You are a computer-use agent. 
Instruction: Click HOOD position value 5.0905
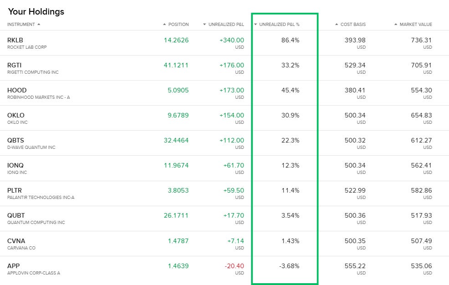(178, 90)
